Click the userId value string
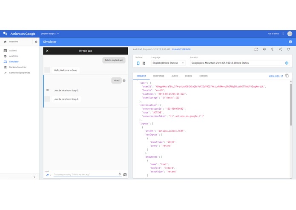The image size is (296, 210). 210,87
